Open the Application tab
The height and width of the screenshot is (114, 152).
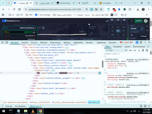pyautogui.click(x=78, y=43)
